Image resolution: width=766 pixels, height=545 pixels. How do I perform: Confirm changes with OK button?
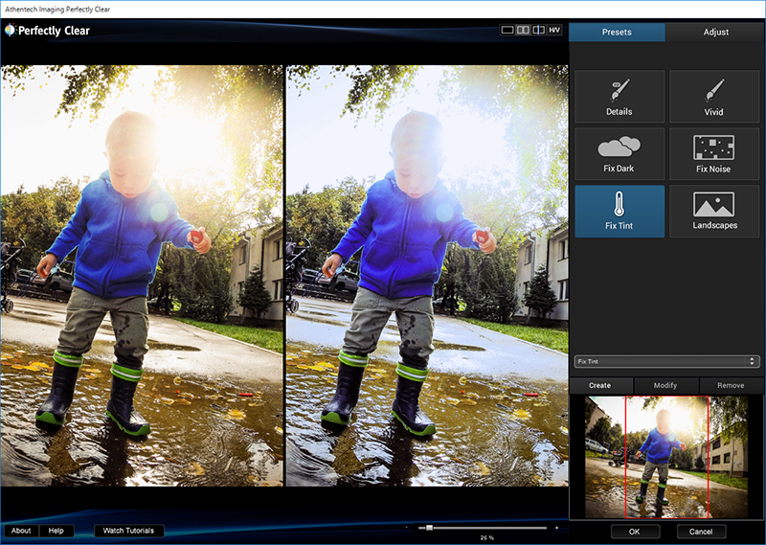[635, 532]
